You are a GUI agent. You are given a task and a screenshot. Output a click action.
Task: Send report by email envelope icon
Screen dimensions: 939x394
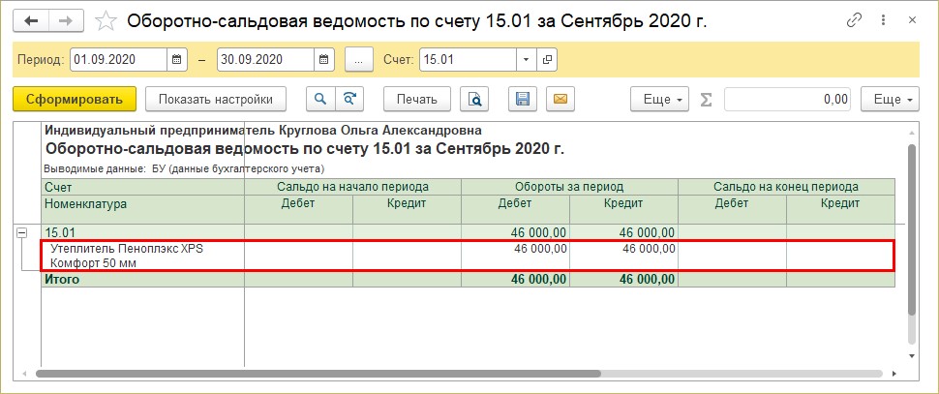(560, 99)
